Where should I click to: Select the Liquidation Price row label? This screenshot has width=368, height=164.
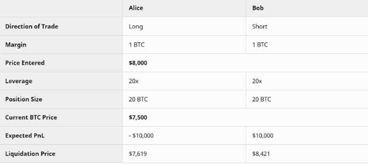(30, 154)
